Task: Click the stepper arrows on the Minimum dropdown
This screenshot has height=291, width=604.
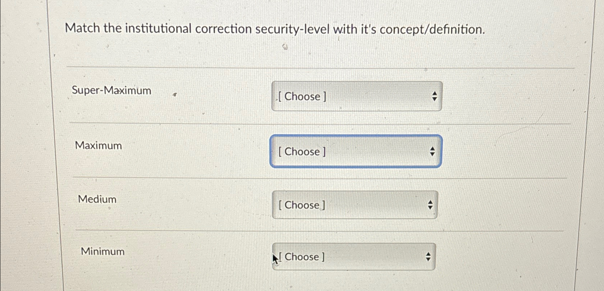Action: pos(428,257)
